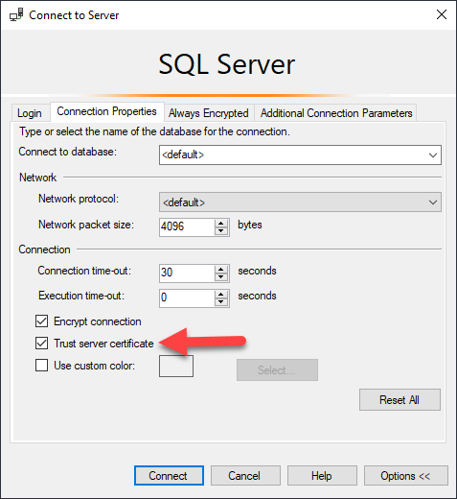Click the Connection time-out value field
The height and width of the screenshot is (499, 457).
(187, 273)
